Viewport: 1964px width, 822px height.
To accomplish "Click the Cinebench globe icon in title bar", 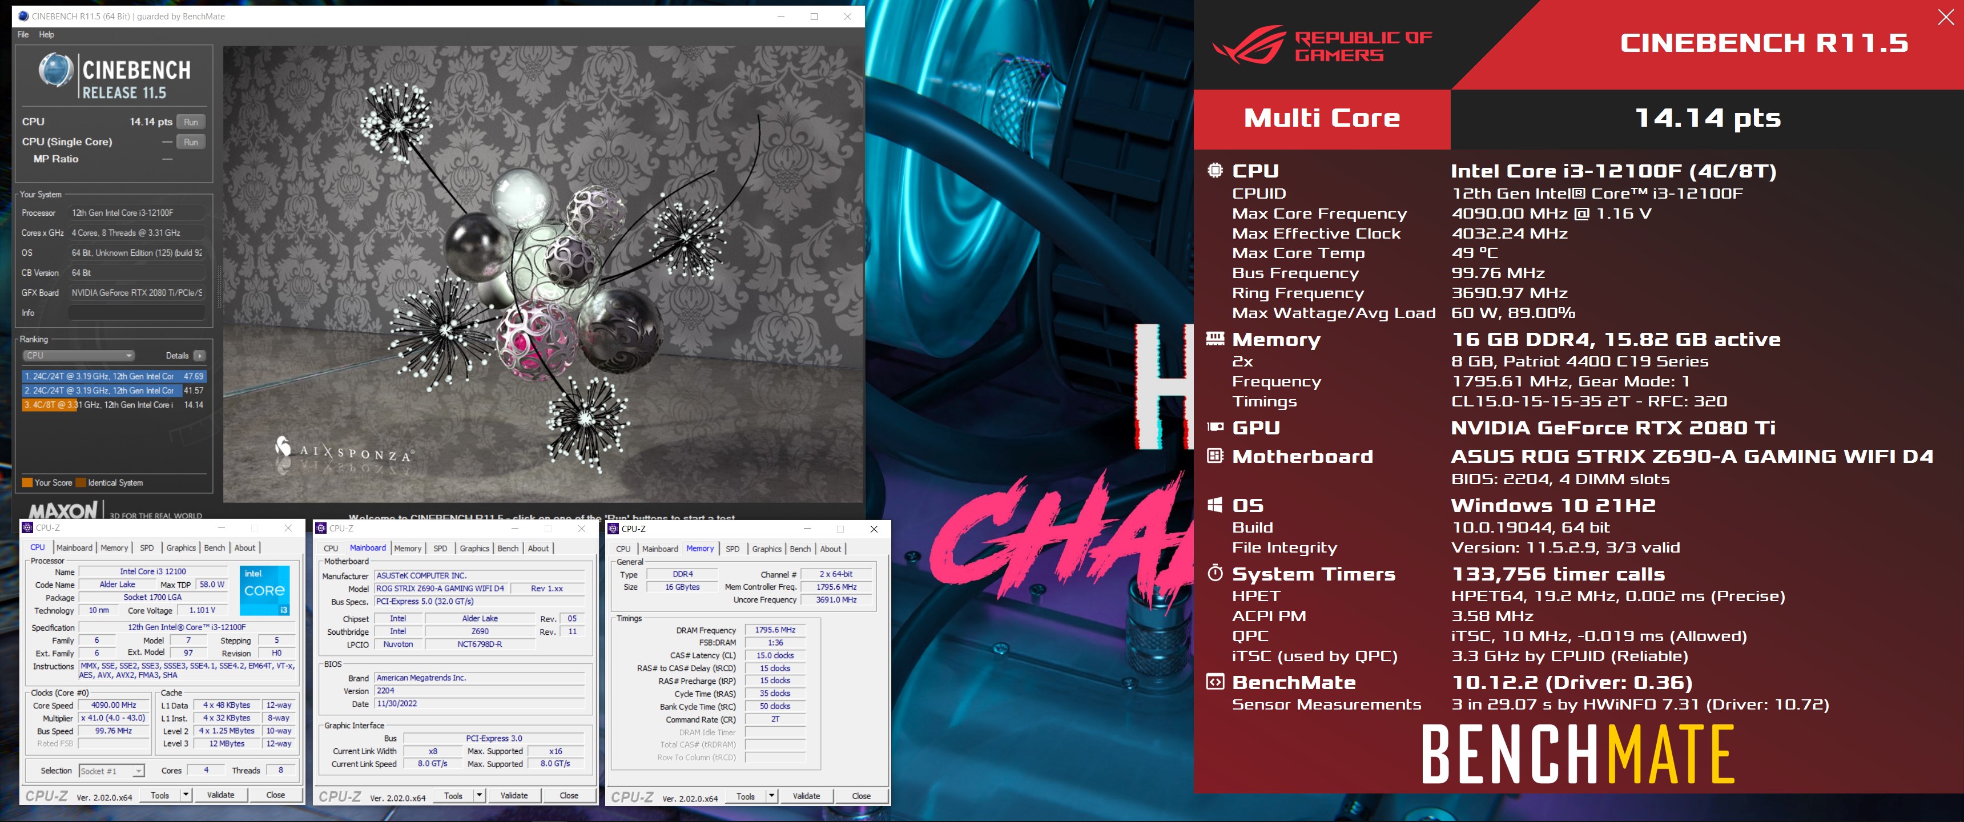I will (23, 16).
